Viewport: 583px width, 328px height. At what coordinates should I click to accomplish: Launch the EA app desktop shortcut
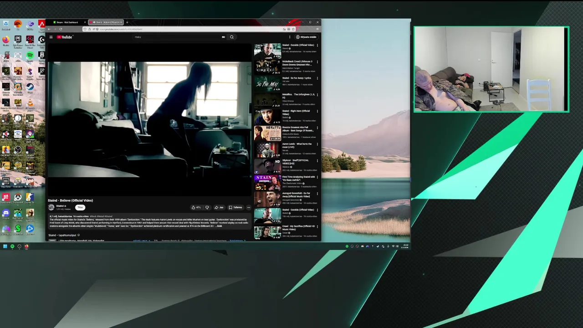pos(18,24)
